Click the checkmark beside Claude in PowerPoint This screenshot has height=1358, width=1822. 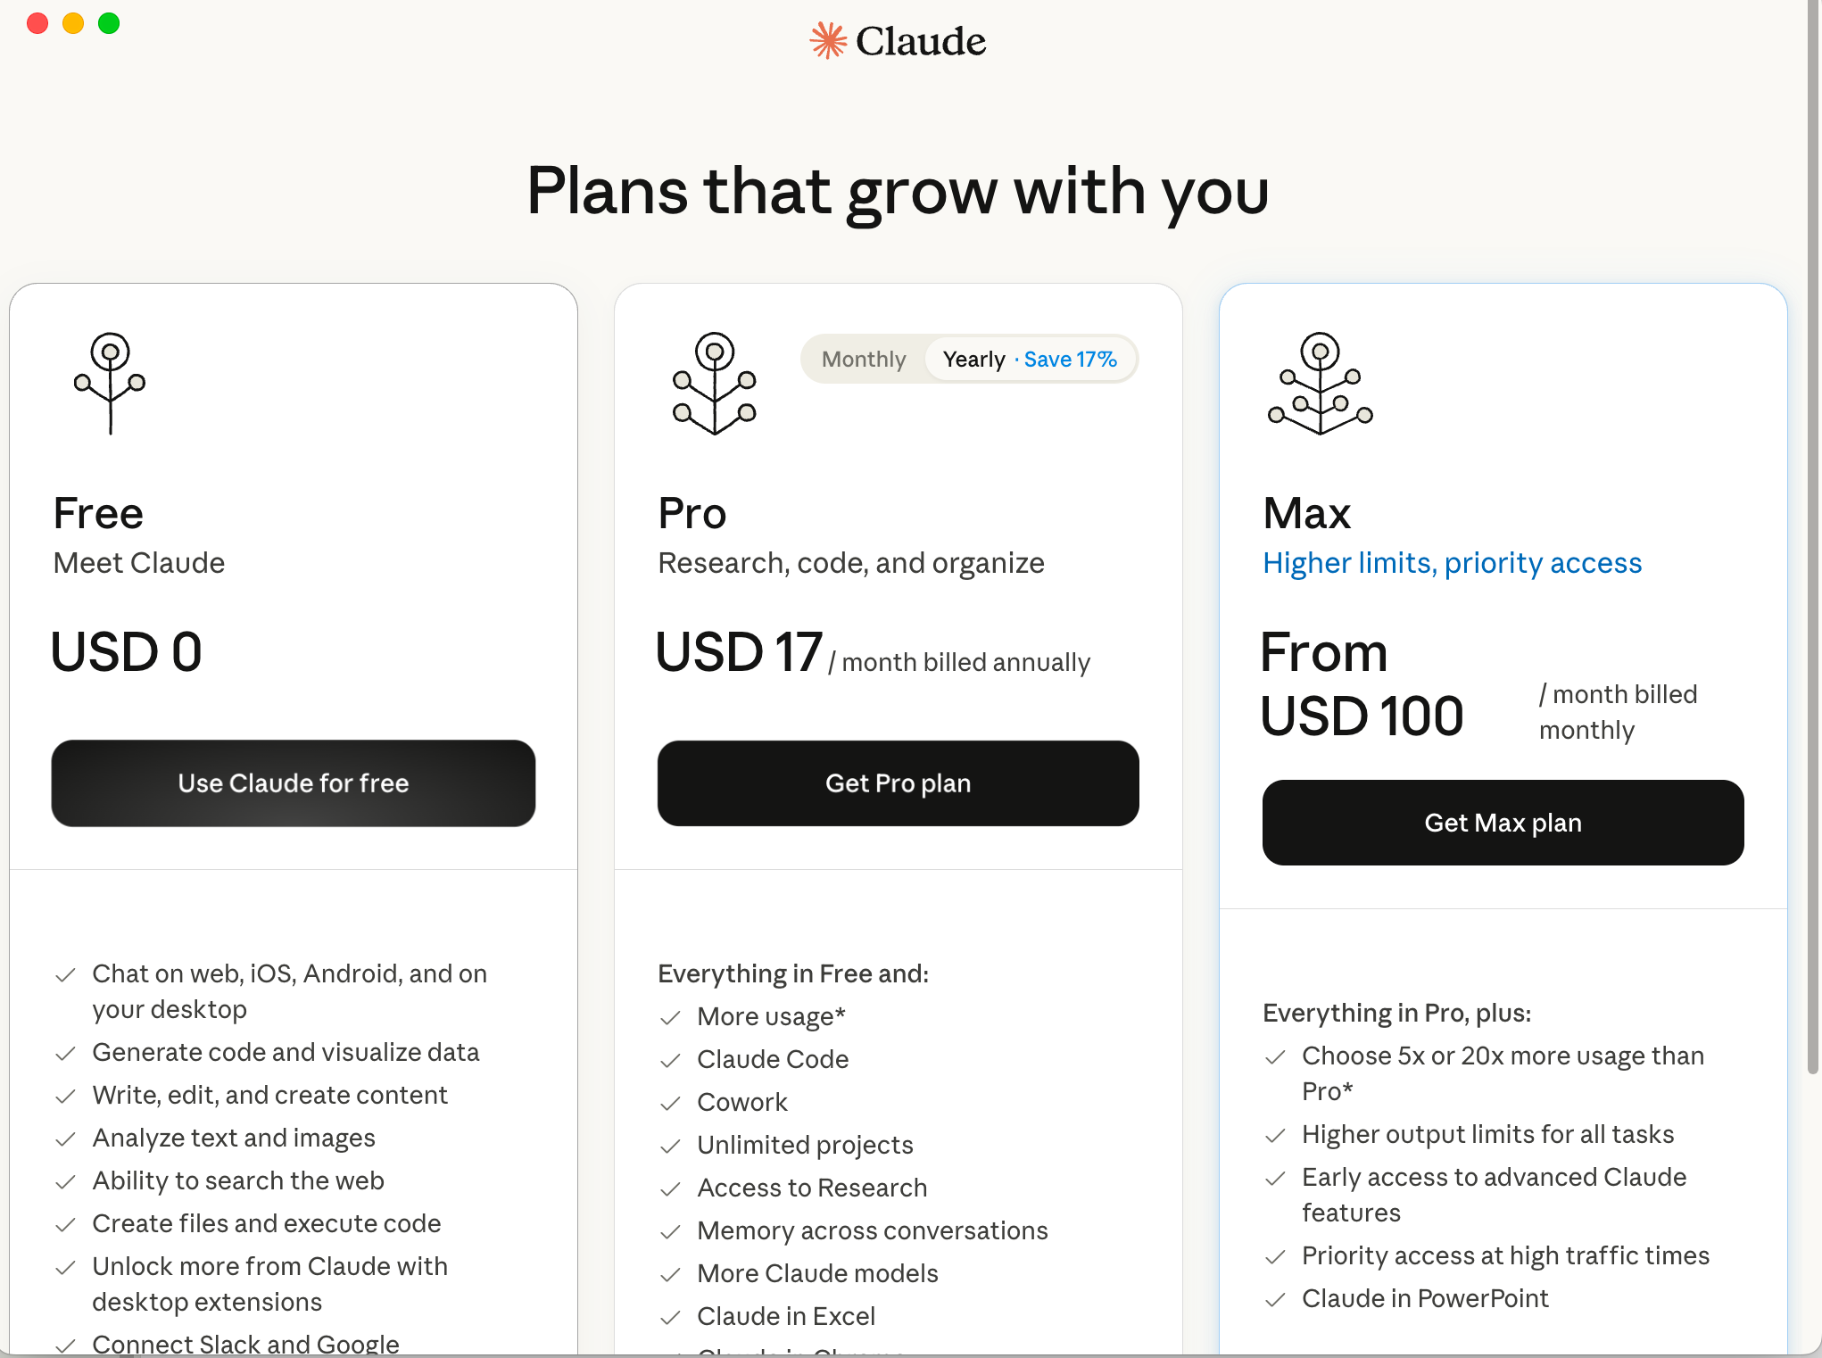coord(1276,1300)
